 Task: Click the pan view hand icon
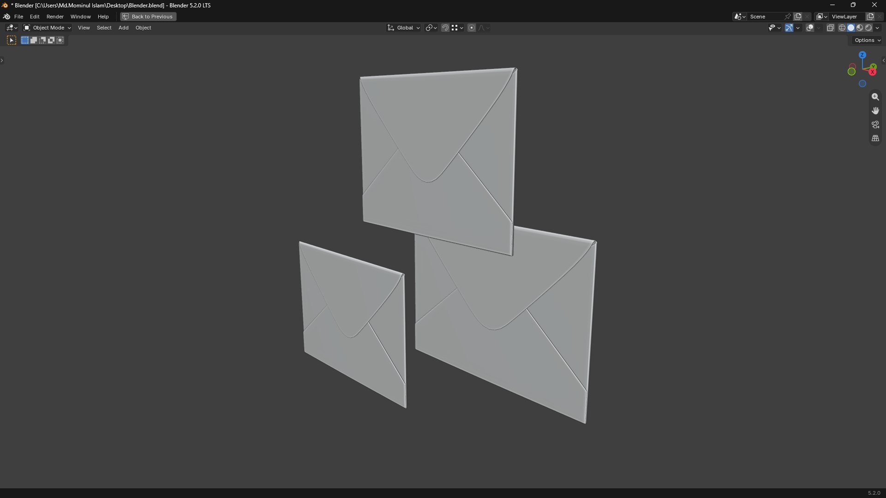tap(875, 111)
